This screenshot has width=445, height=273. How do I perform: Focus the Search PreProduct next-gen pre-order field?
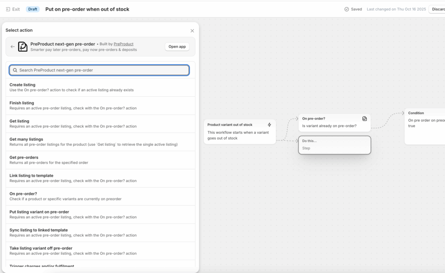click(103, 70)
